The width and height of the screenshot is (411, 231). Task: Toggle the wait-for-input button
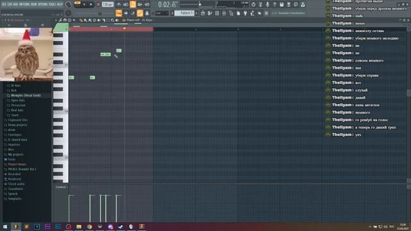126,4
